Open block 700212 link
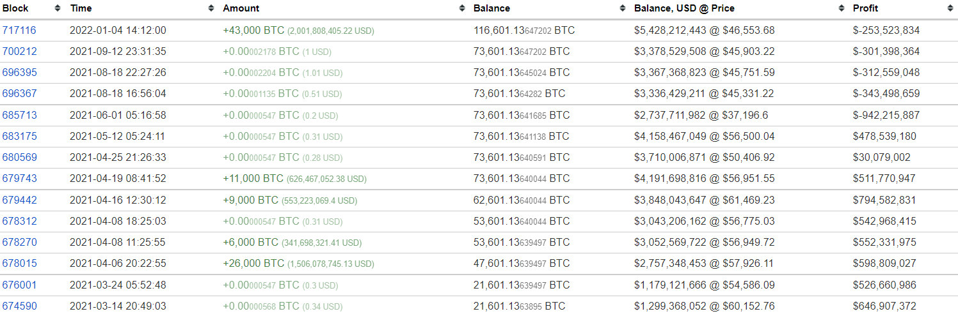Viewport: 958px width, 316px height. tap(20, 51)
